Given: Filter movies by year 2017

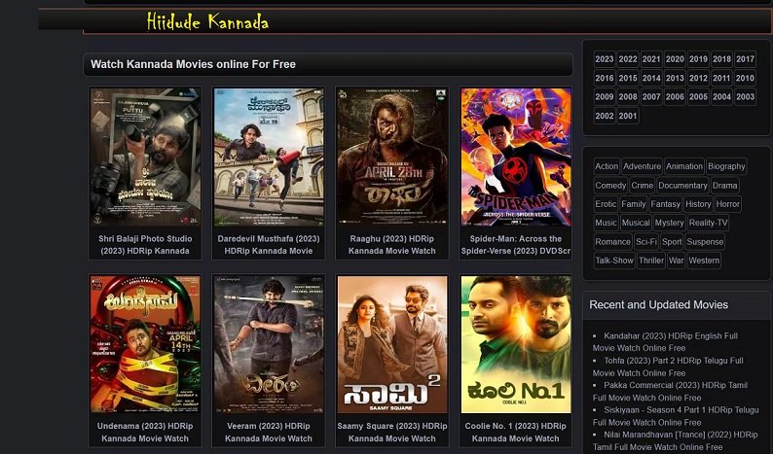Looking at the screenshot, I should click(746, 59).
